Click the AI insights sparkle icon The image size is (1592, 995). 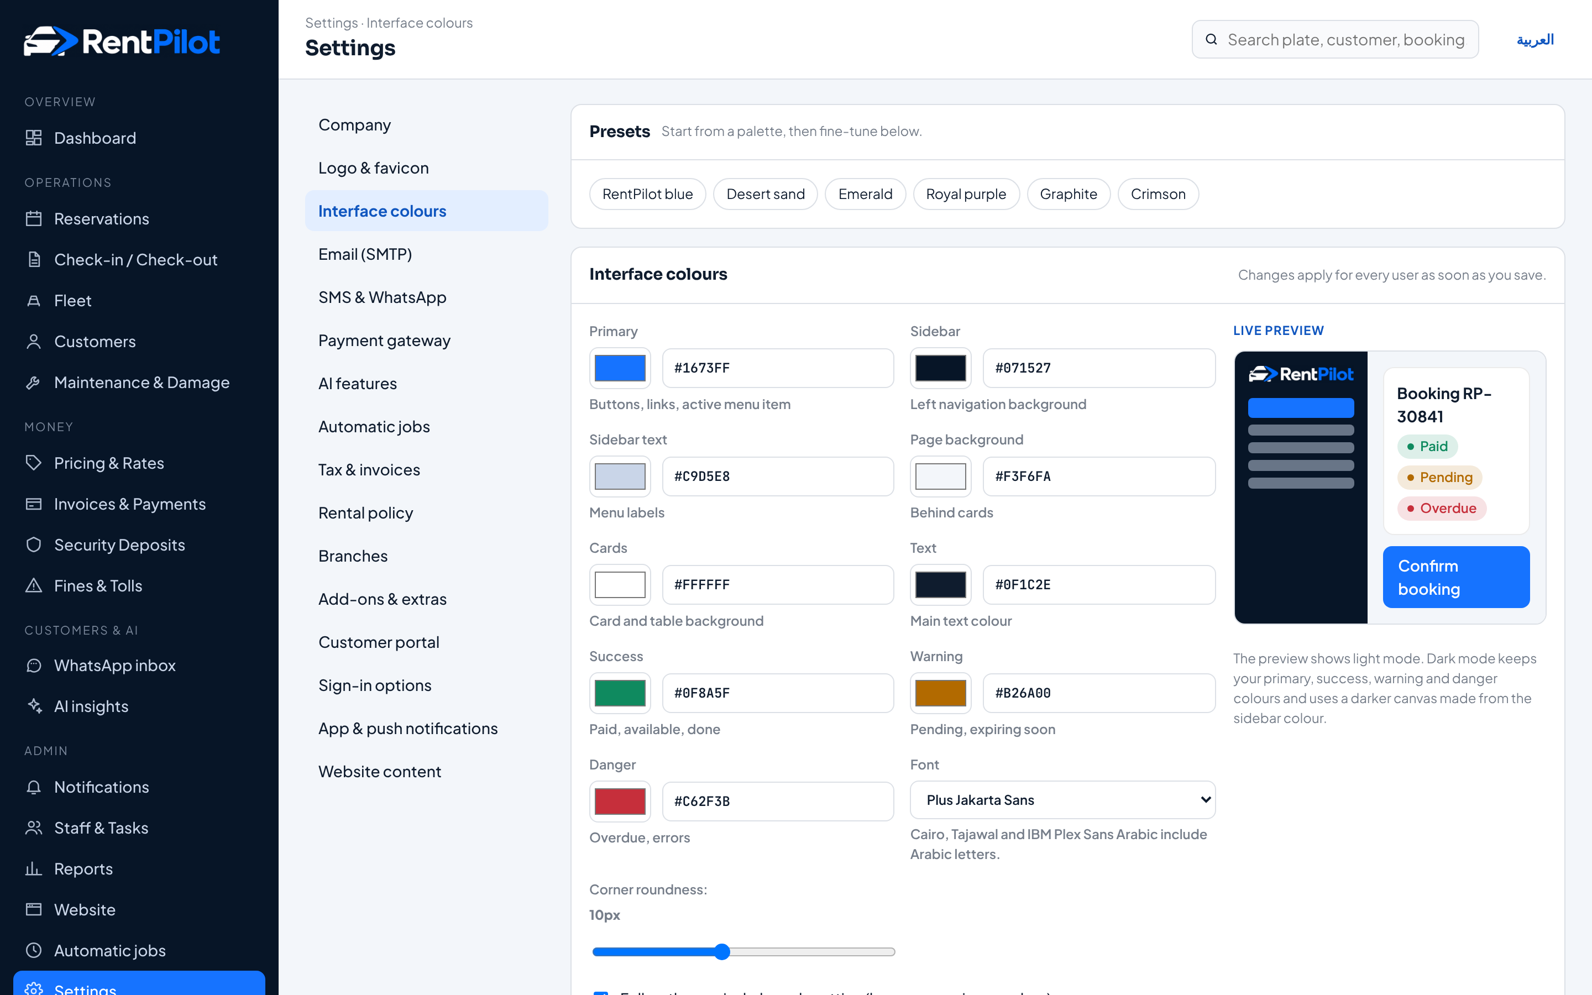(34, 706)
